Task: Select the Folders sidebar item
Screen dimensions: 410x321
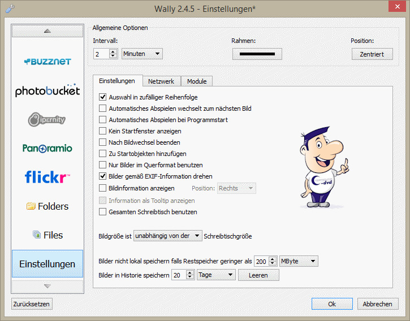Action: click(48, 206)
